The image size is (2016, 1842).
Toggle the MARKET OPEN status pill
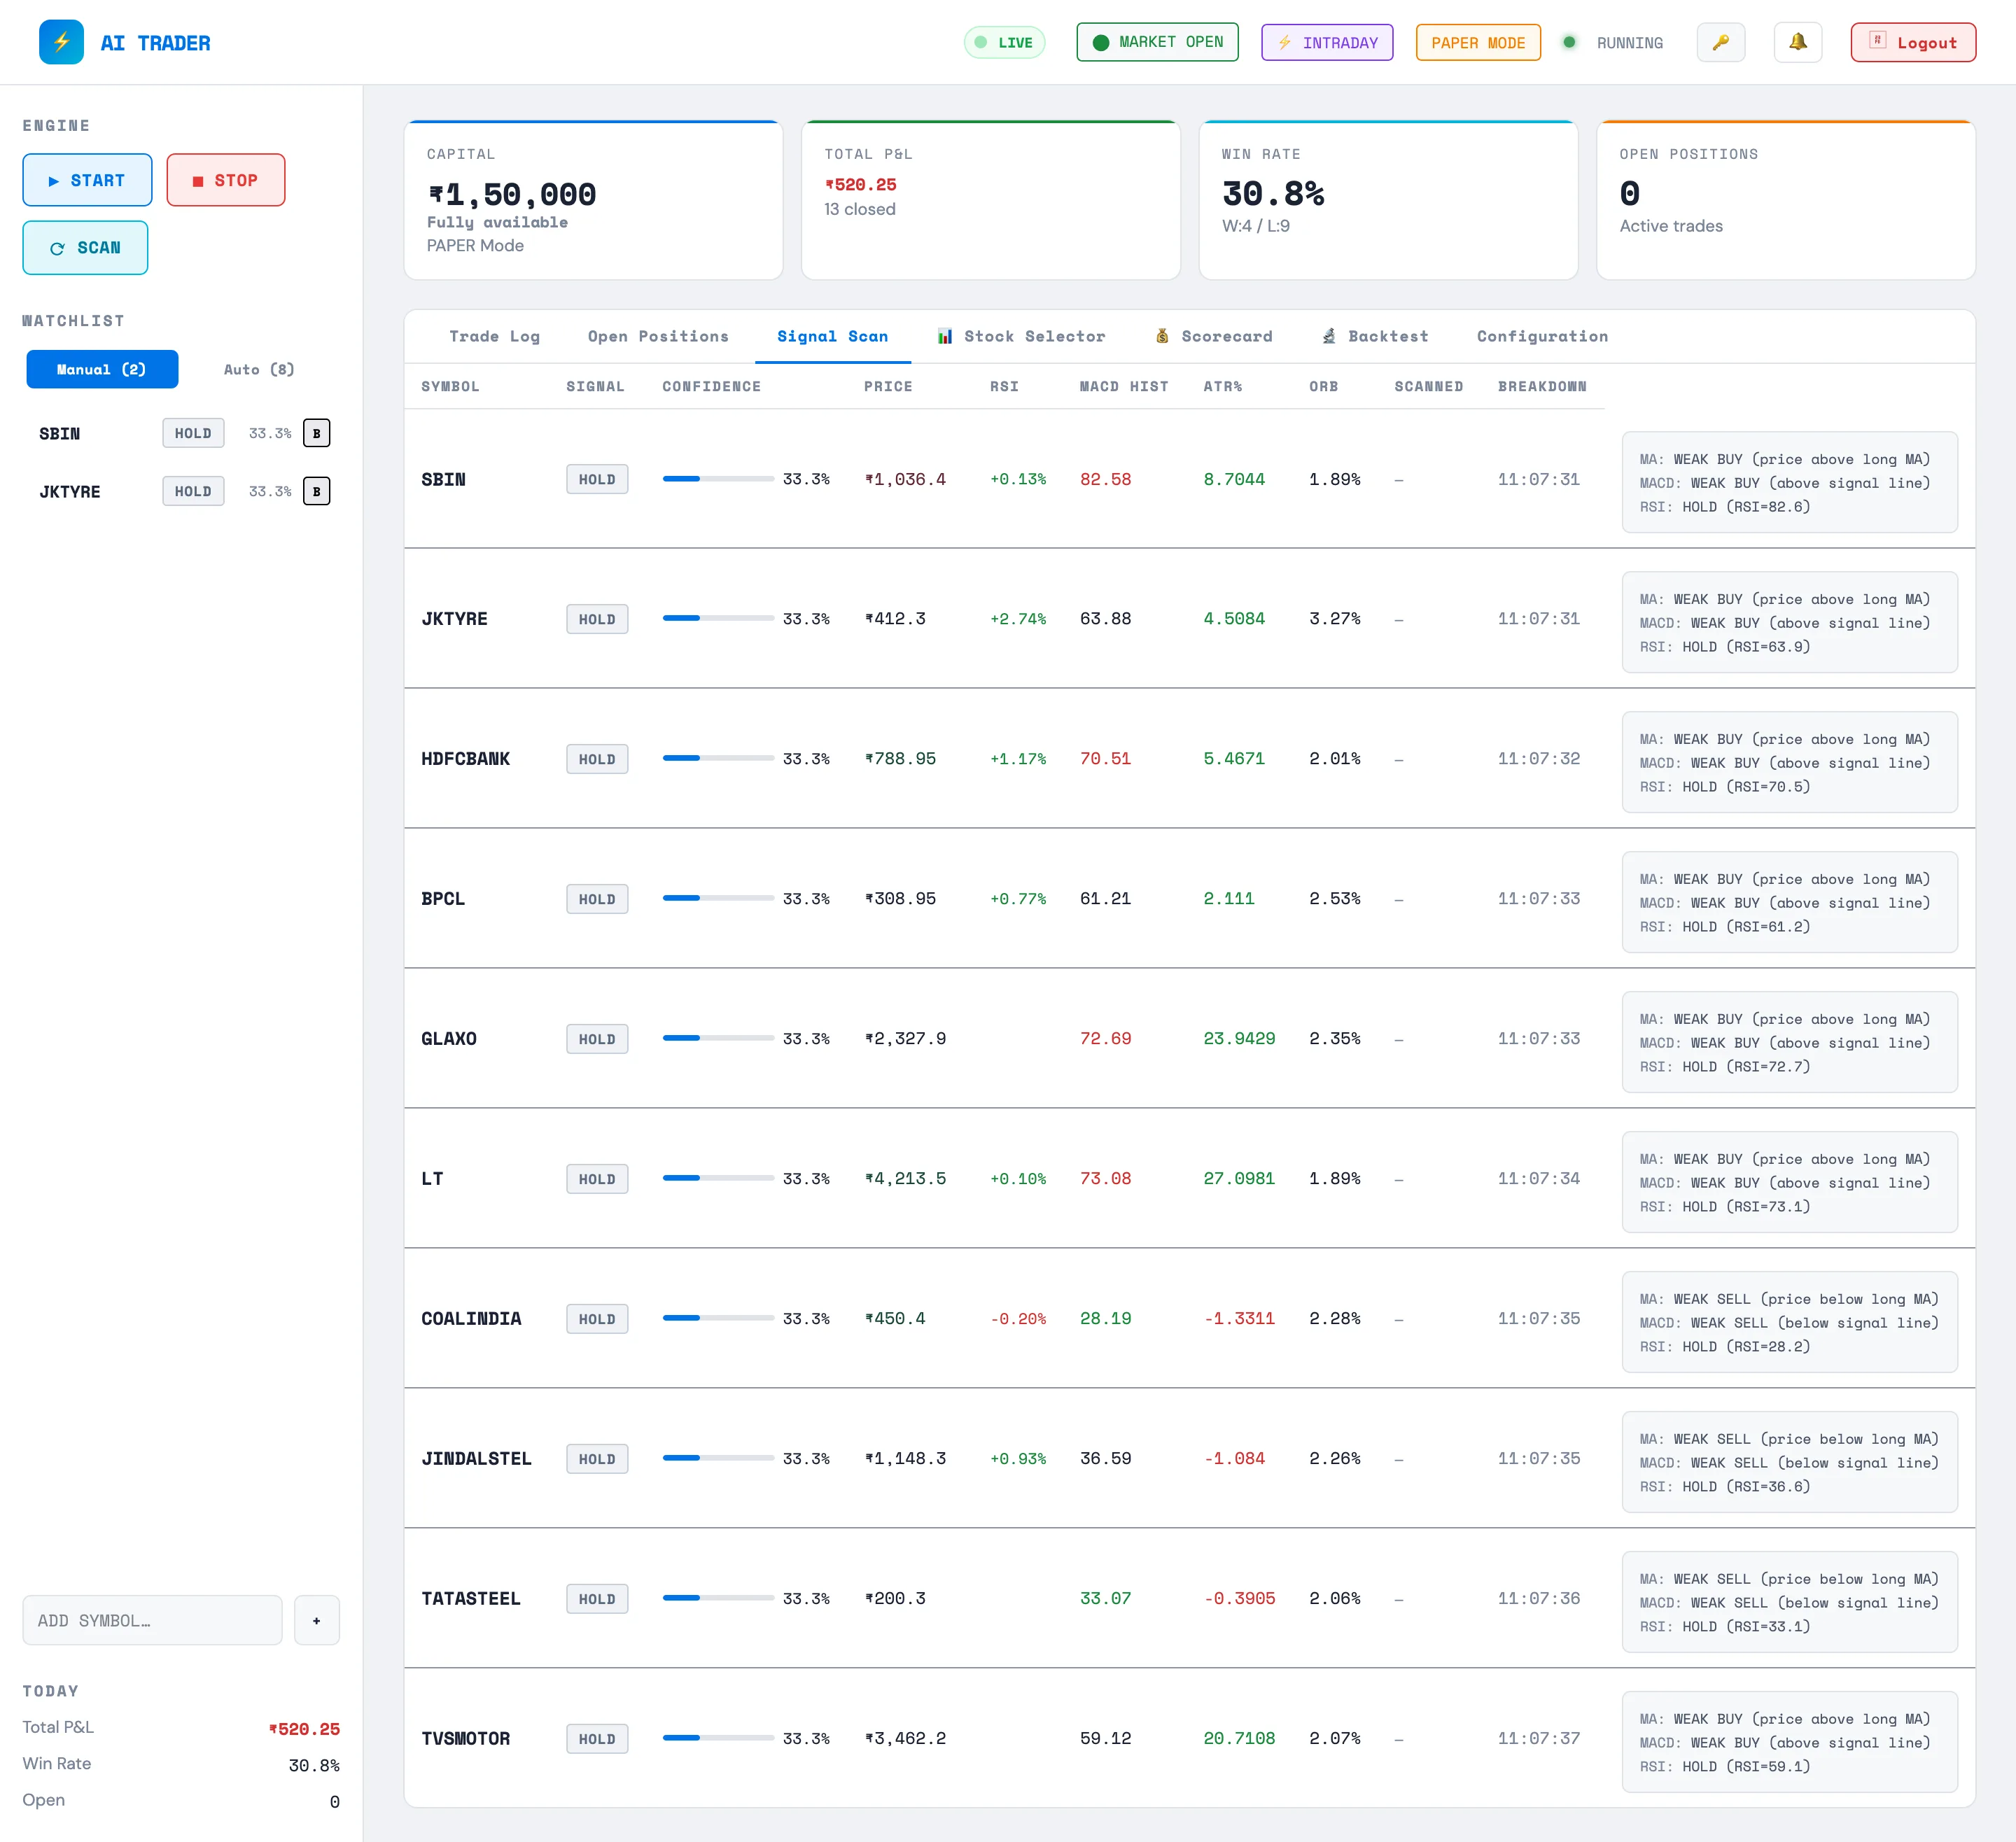pos(1157,42)
